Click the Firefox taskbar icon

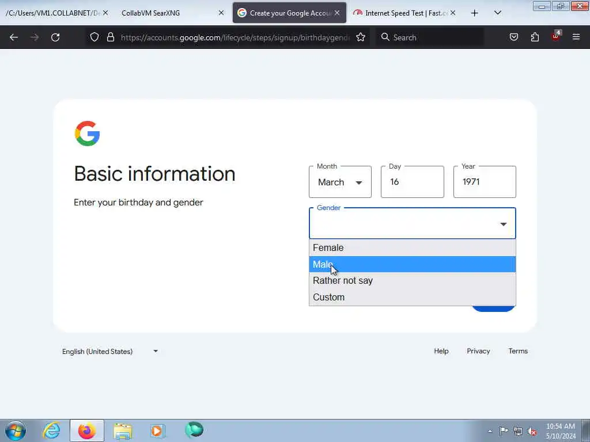point(87,430)
